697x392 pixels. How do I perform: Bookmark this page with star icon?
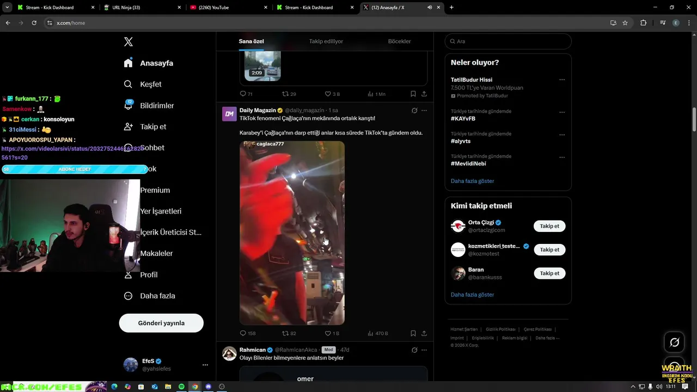tap(625, 23)
